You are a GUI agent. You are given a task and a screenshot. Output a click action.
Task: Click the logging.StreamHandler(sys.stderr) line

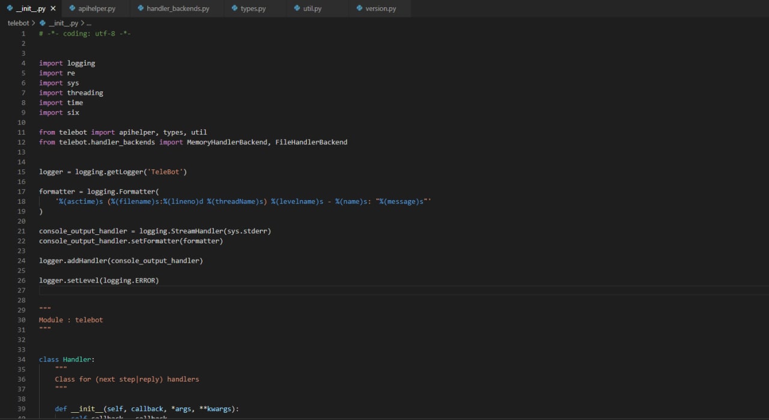[155, 231]
